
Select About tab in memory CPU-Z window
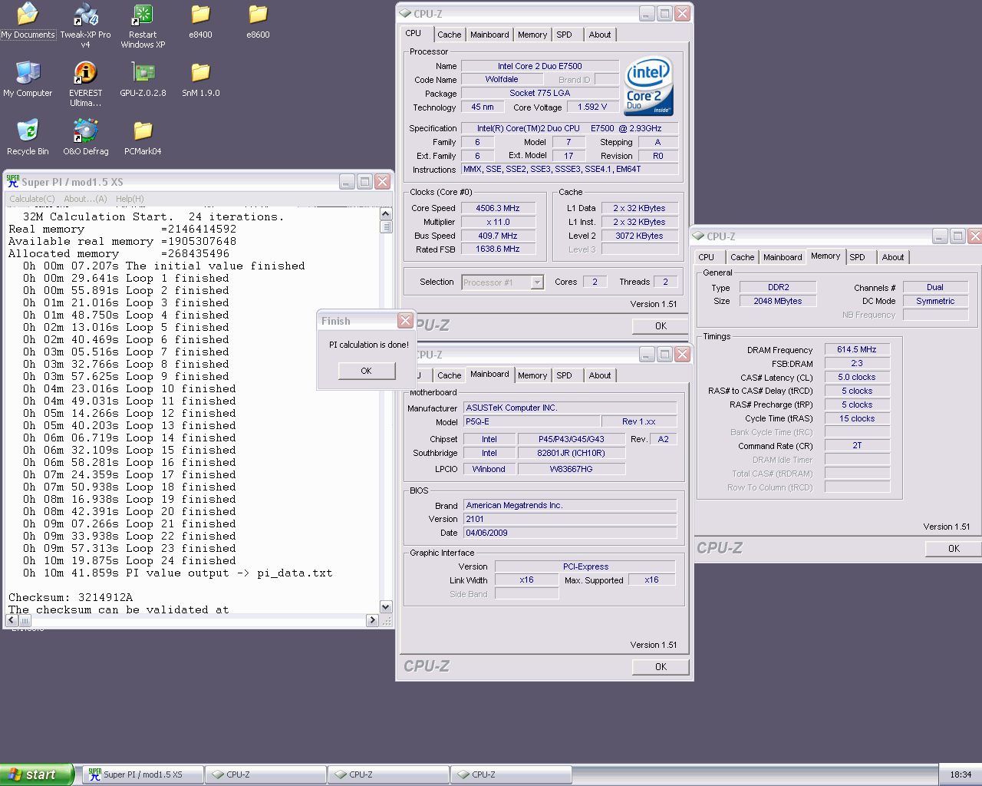pos(893,257)
